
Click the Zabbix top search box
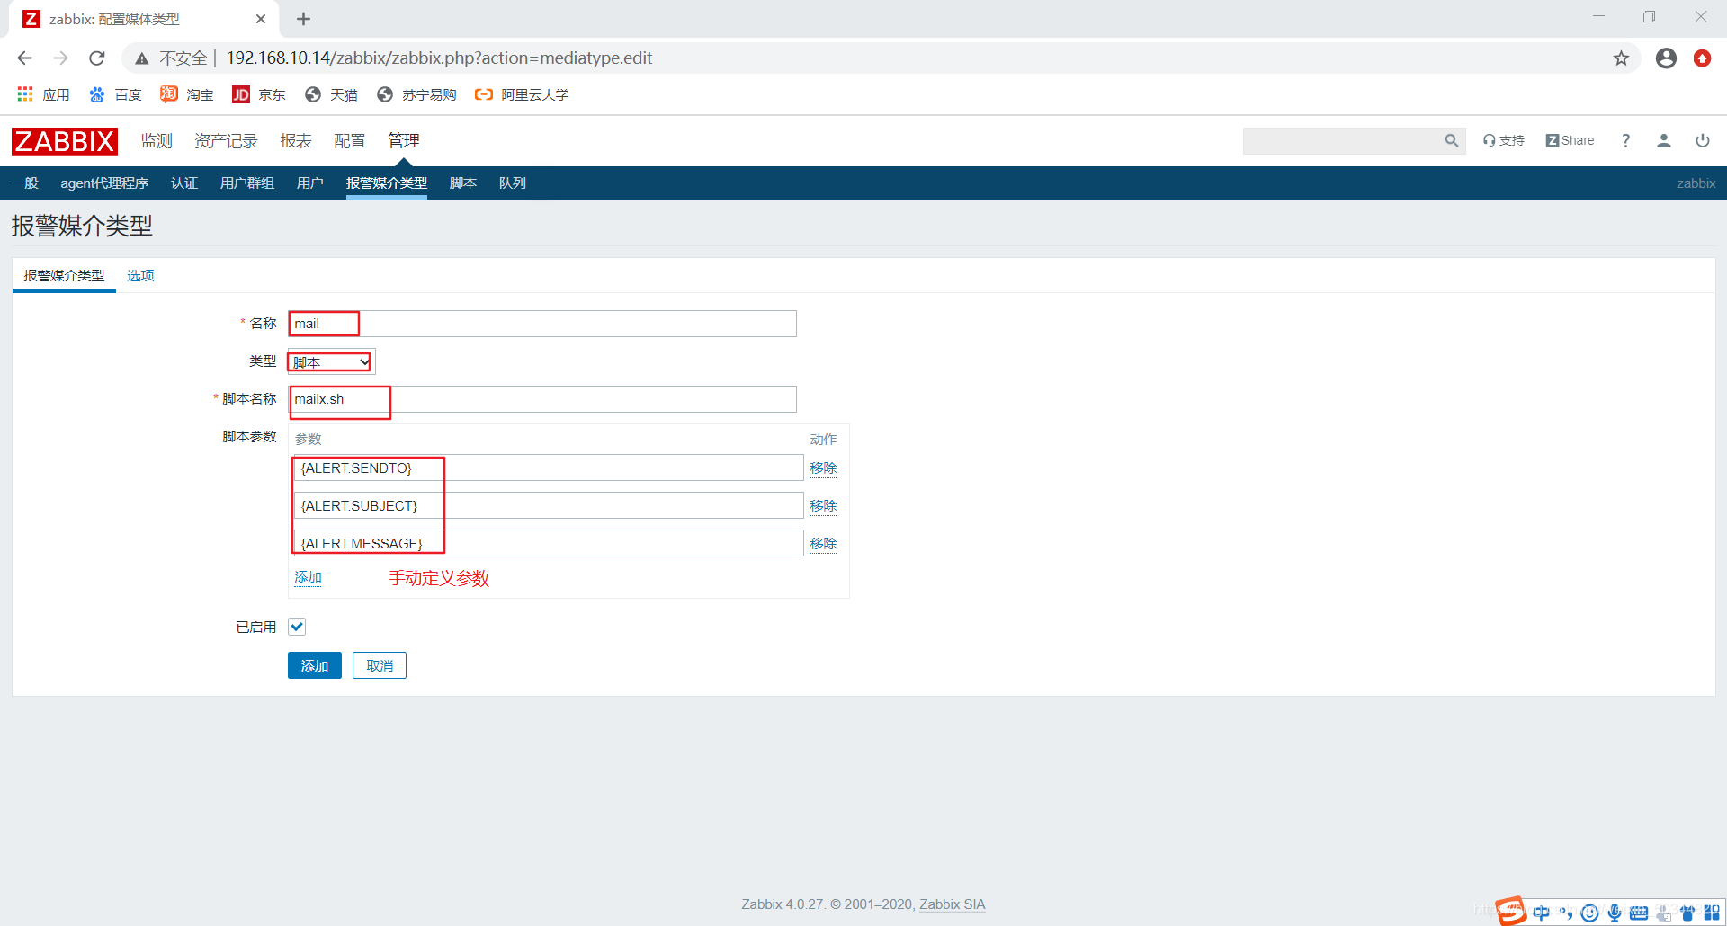coord(1343,141)
